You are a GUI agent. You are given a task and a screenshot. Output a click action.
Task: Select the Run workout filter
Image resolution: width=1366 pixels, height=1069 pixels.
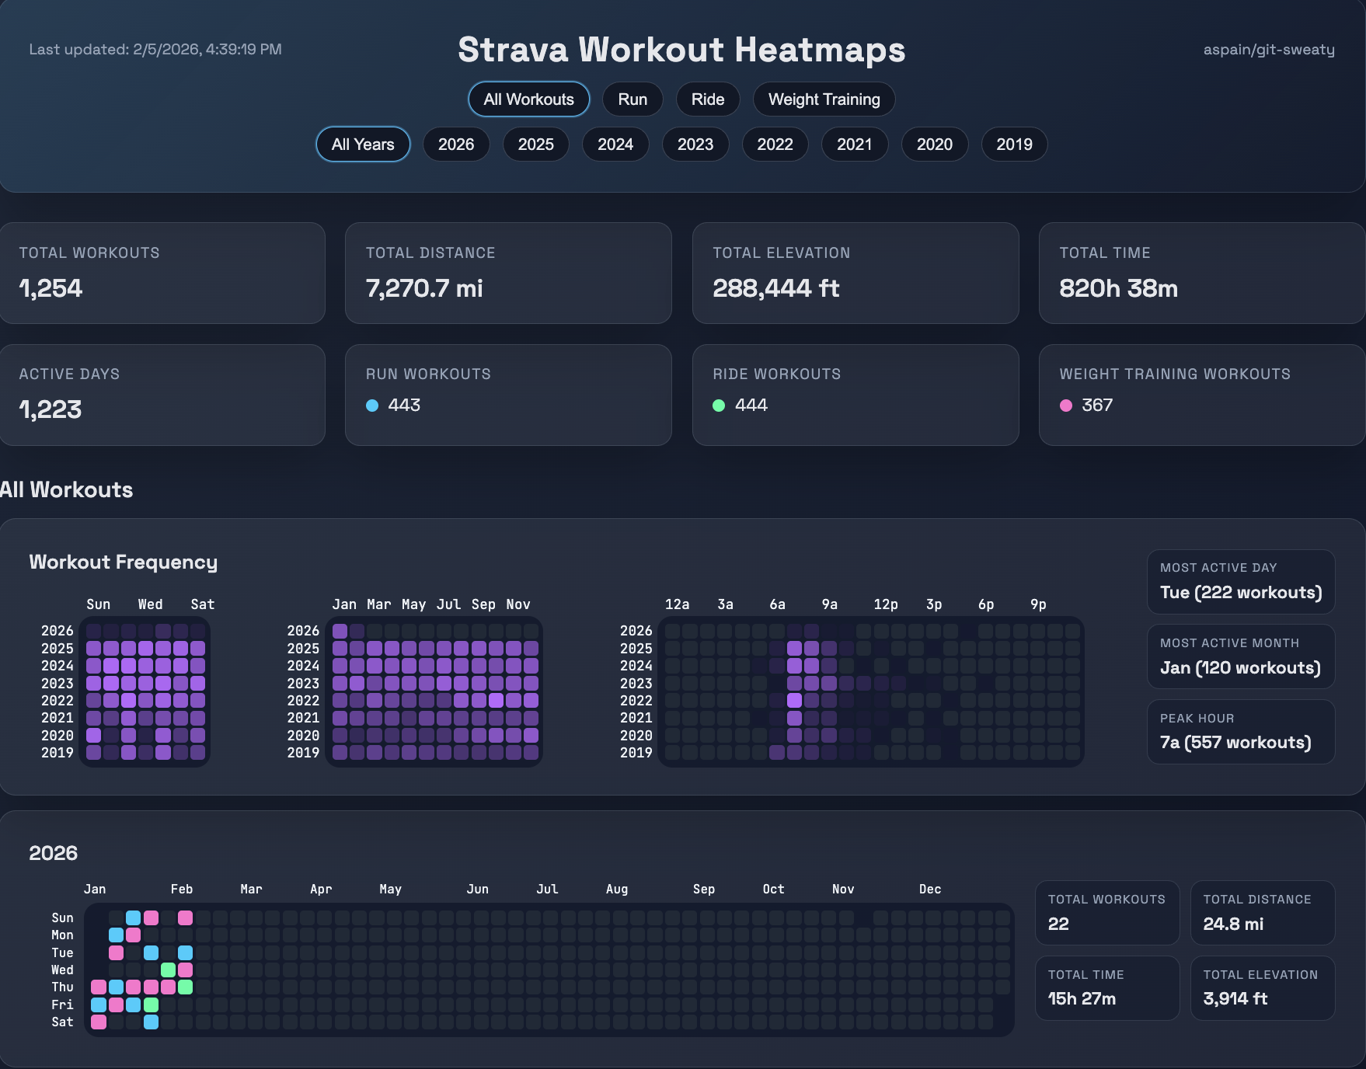[x=632, y=99]
